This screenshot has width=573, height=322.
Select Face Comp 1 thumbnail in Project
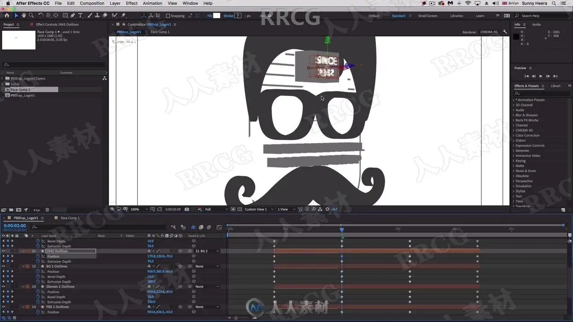pyautogui.click(x=19, y=40)
